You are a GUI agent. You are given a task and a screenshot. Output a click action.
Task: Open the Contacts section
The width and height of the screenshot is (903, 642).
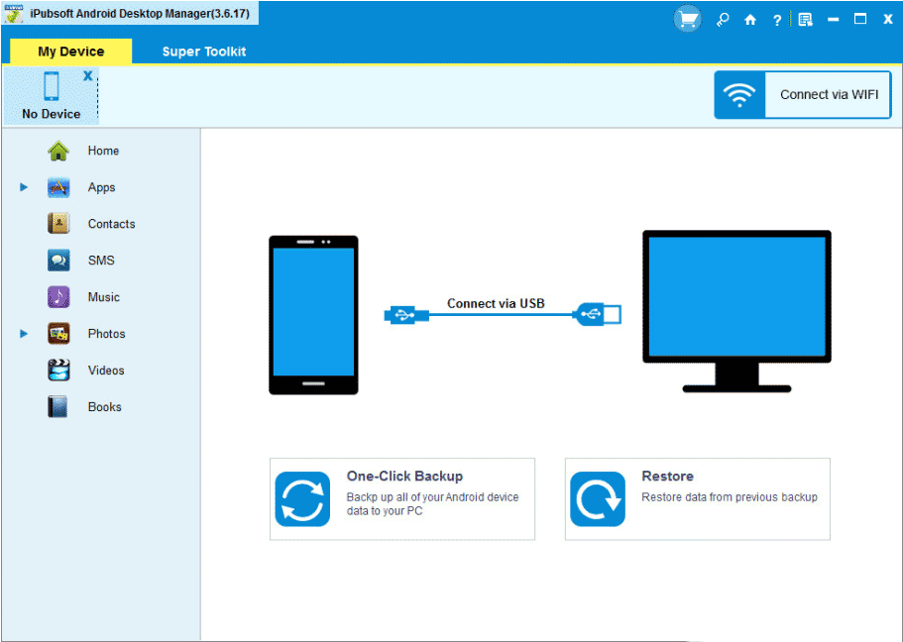click(111, 224)
